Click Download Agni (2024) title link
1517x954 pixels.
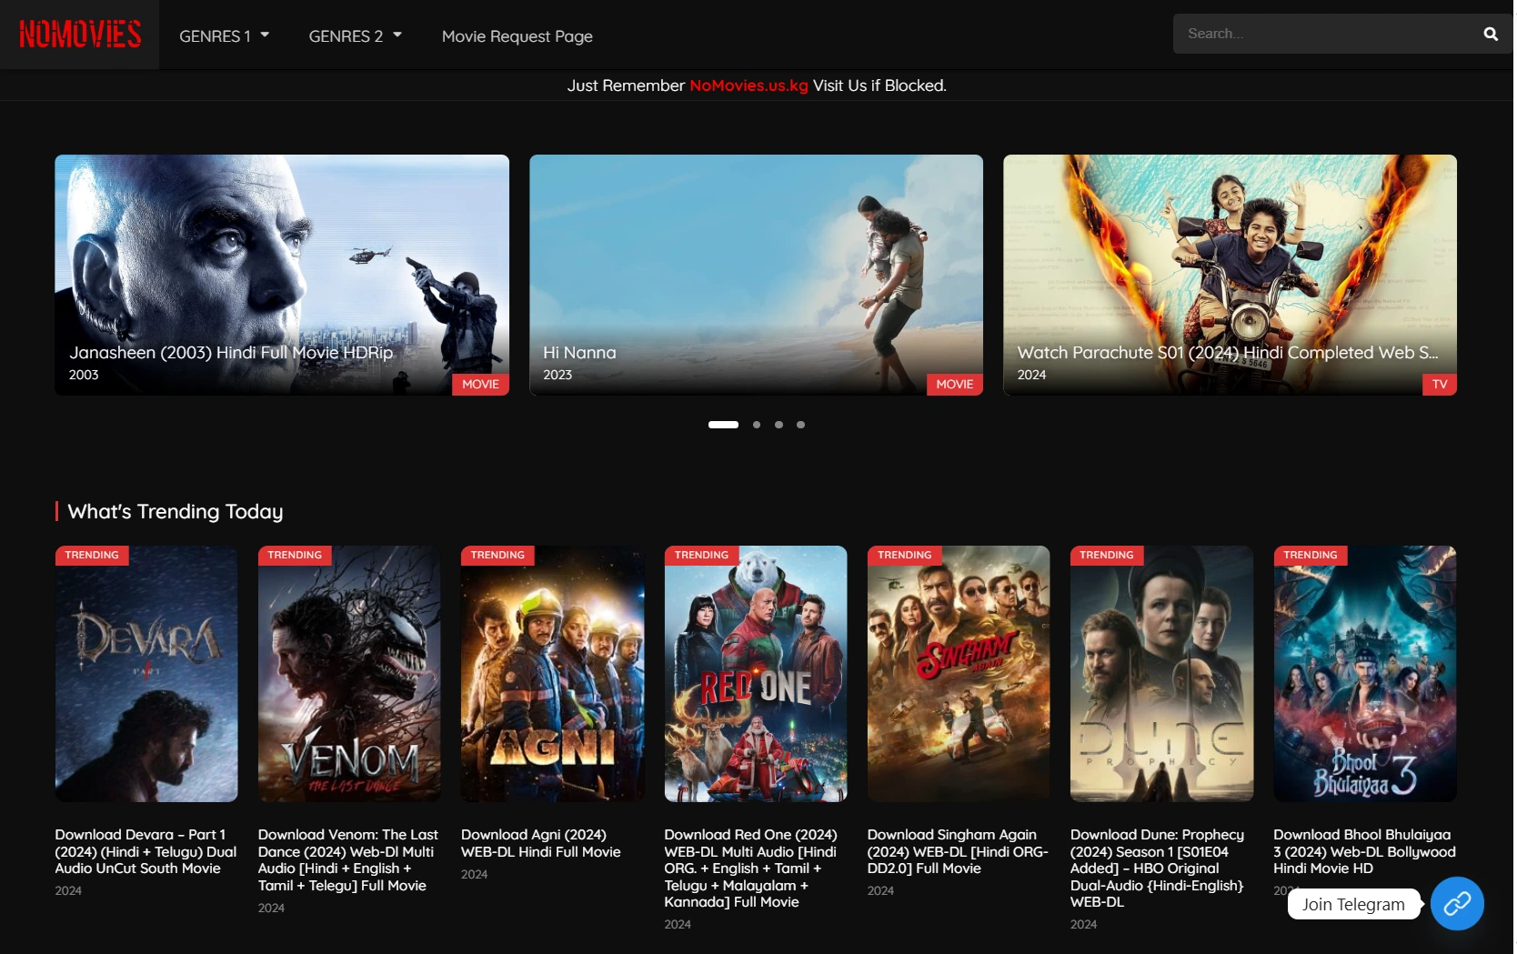541,843
